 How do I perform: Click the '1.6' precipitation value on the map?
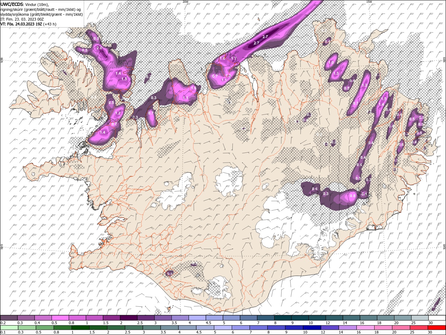pyautogui.click(x=222, y=58)
